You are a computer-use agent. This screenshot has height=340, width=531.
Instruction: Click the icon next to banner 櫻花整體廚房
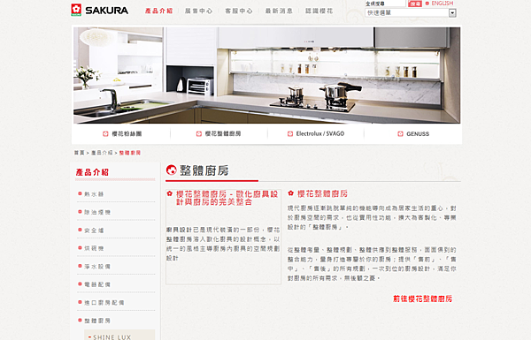[x=199, y=134]
